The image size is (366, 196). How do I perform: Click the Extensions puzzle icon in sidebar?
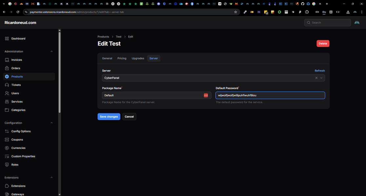pyautogui.click(x=7, y=186)
